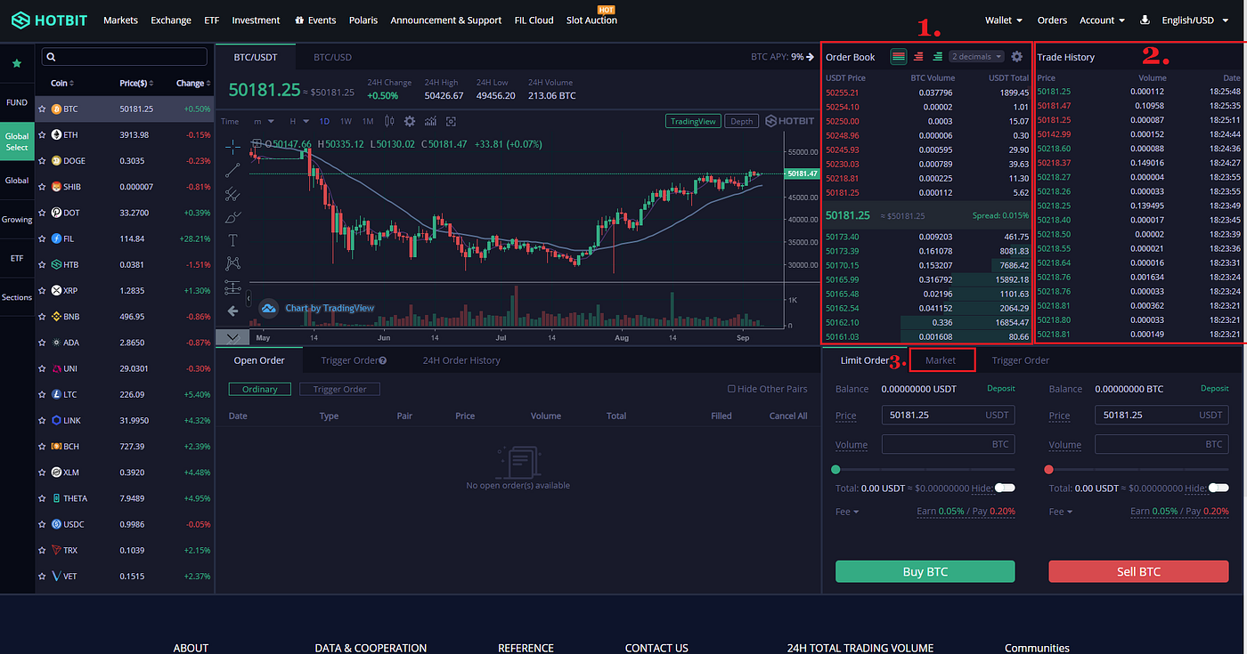The height and width of the screenshot is (654, 1247).
Task: Open order book settings gear
Action: point(1017,56)
